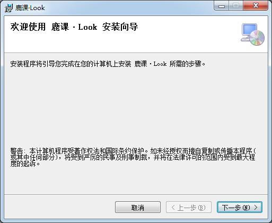272x223 pixels.
Task: Minimize the 鹿课·Look installer window
Action: point(222,6)
